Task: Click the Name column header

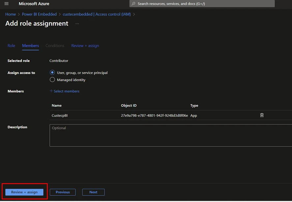Action: click(57, 105)
